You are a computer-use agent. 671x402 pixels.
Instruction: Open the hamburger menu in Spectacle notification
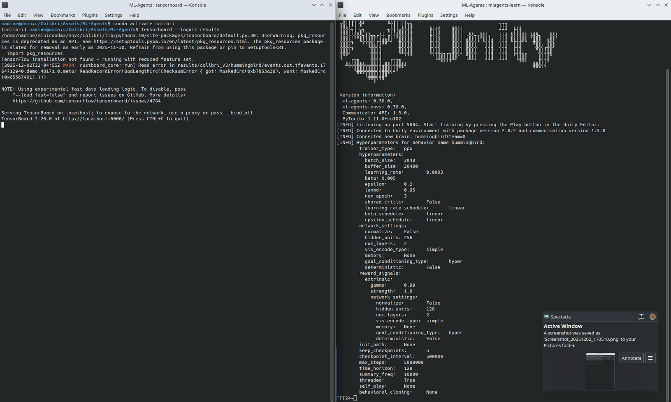650,358
